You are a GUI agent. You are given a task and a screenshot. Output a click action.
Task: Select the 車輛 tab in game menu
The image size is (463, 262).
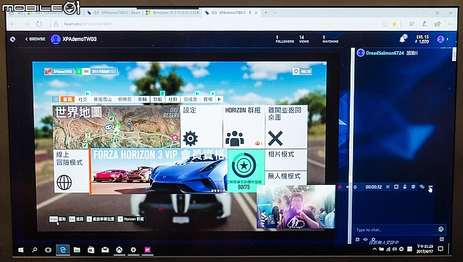click(x=142, y=100)
